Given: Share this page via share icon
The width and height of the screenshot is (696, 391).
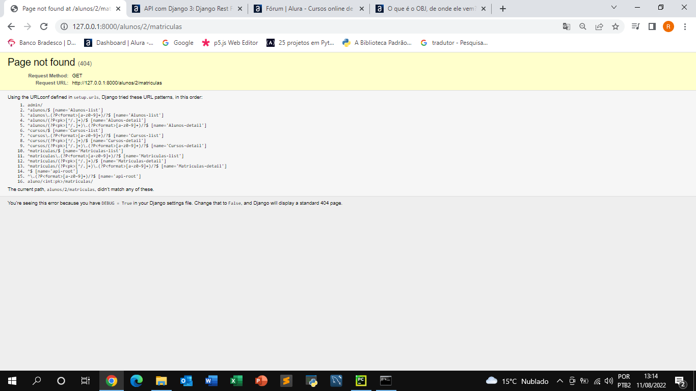Looking at the screenshot, I should pyautogui.click(x=599, y=26).
